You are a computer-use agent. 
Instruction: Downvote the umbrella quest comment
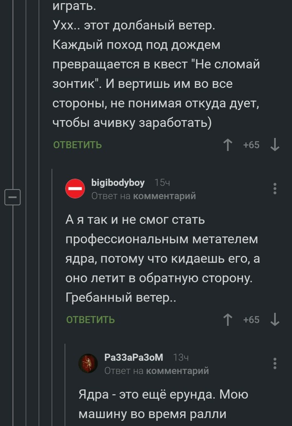click(275, 145)
